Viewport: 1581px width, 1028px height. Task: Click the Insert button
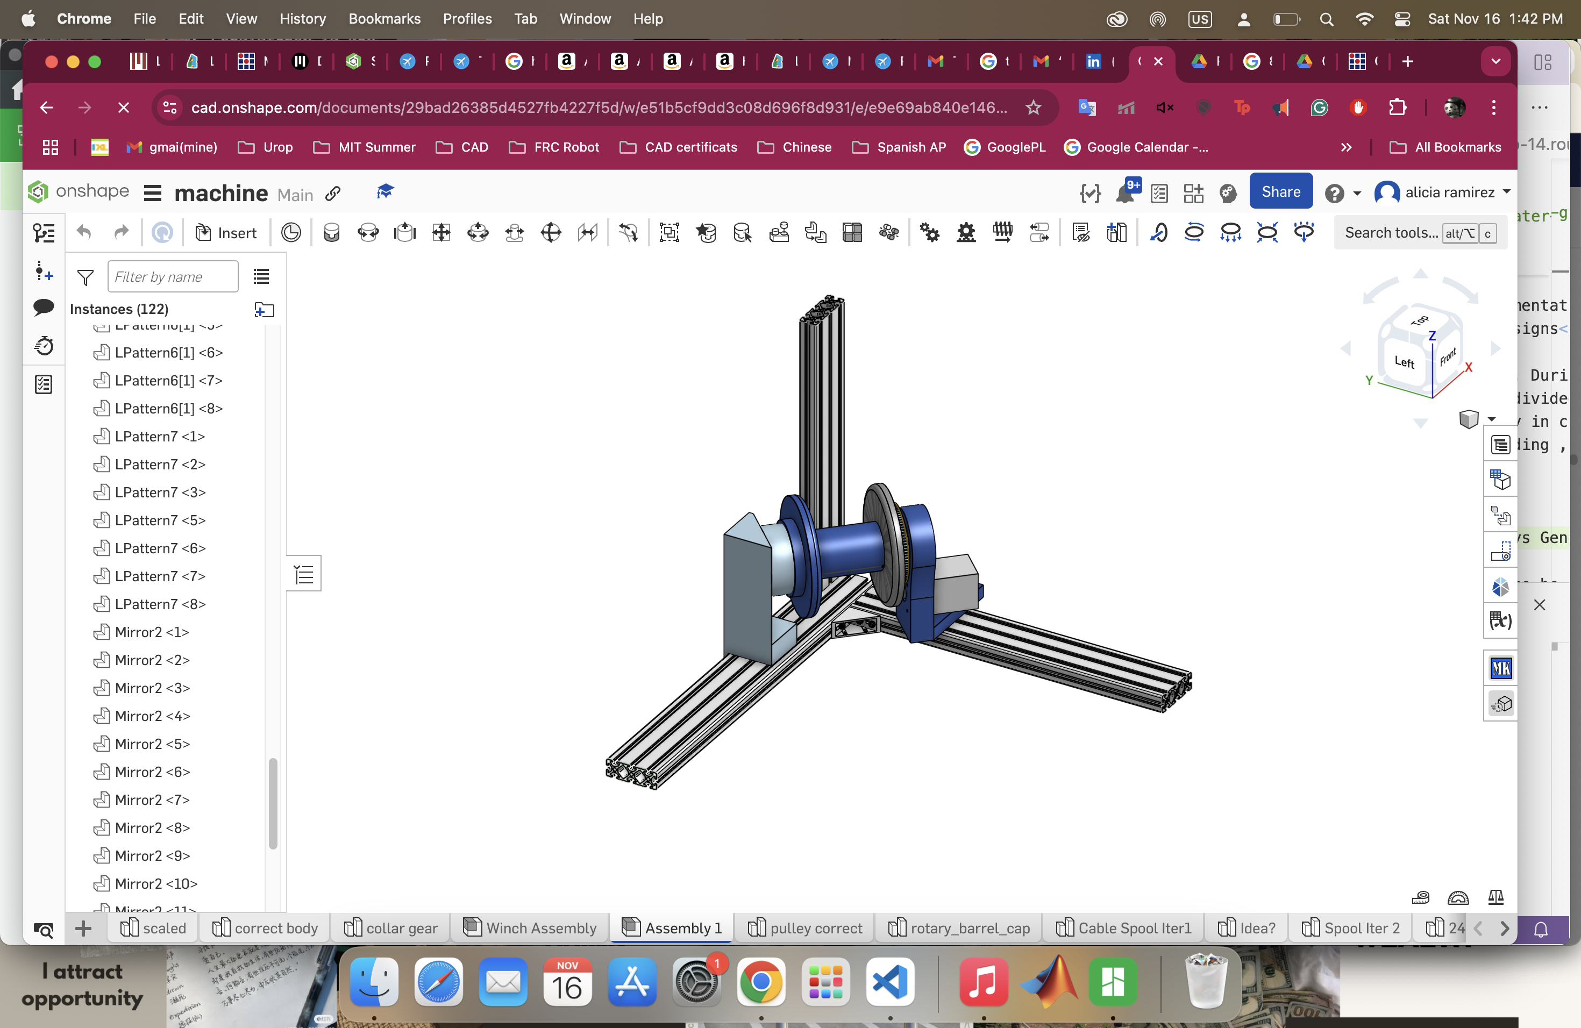coord(226,233)
